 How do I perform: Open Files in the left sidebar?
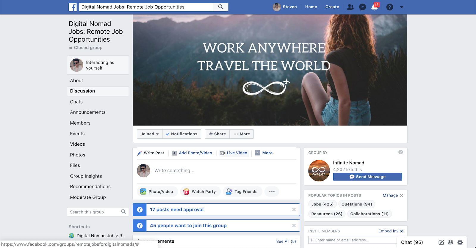pyautogui.click(x=75, y=165)
